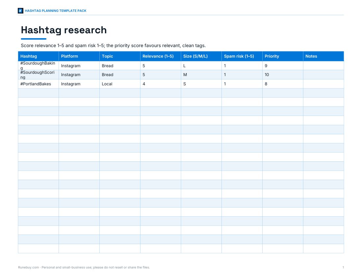Click priority value 8
Image resolution: width=362 pixels, height=280 pixels.
pos(283,84)
